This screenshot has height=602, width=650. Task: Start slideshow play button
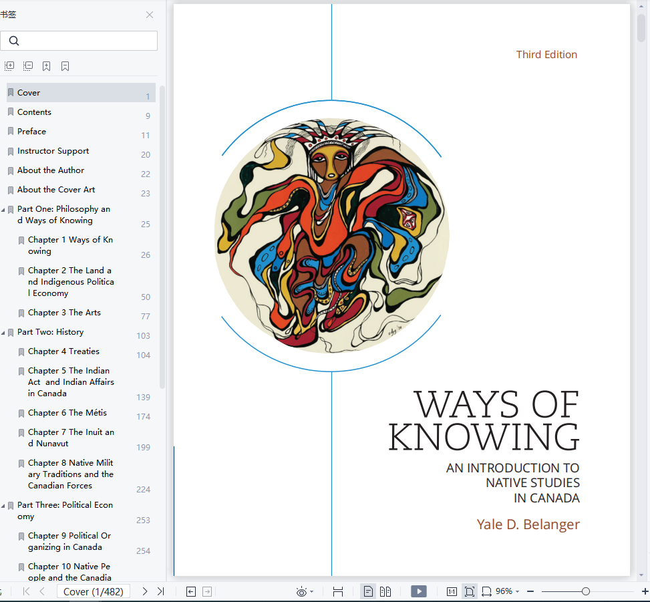[419, 591]
